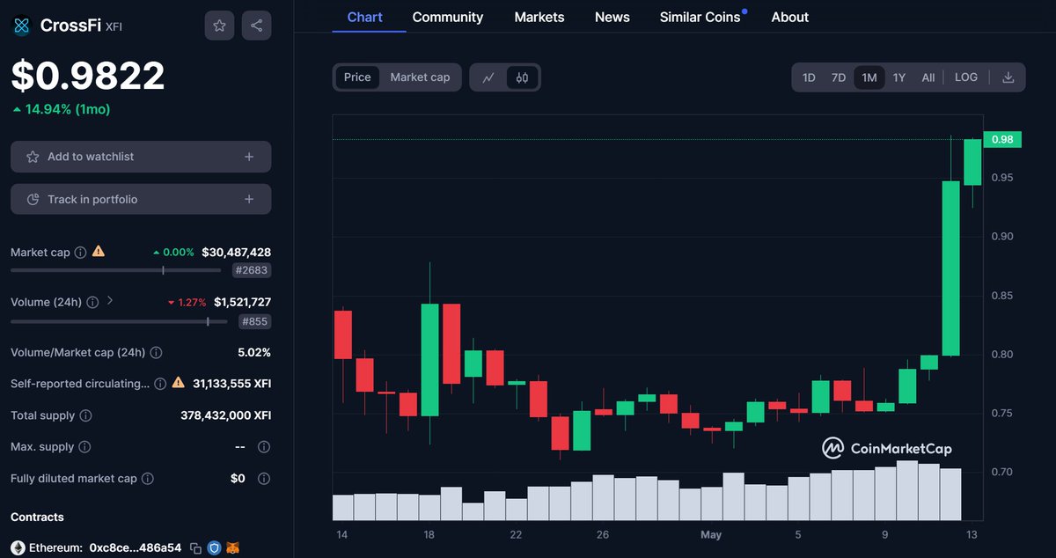Viewport: 1056px width, 558px height.
Task: Click the XFI ticker symbol text
Action: point(114,27)
